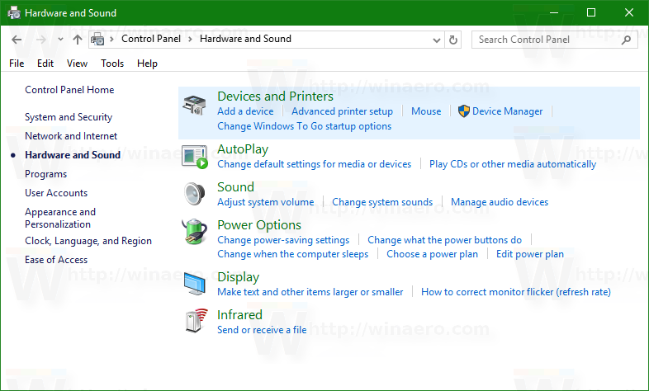Go up one folder level

pos(78,40)
